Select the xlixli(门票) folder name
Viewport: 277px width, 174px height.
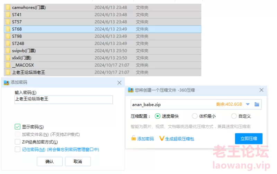[x=21, y=58]
